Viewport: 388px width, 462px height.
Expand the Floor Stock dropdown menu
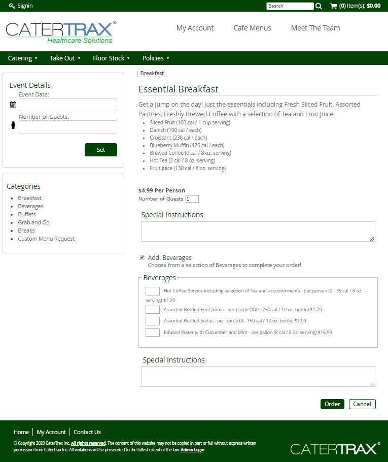(111, 58)
